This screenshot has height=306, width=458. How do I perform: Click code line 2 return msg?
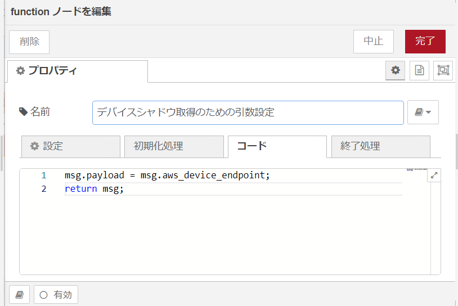point(94,189)
